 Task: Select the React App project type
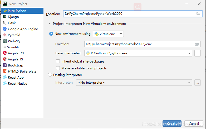click(22, 77)
